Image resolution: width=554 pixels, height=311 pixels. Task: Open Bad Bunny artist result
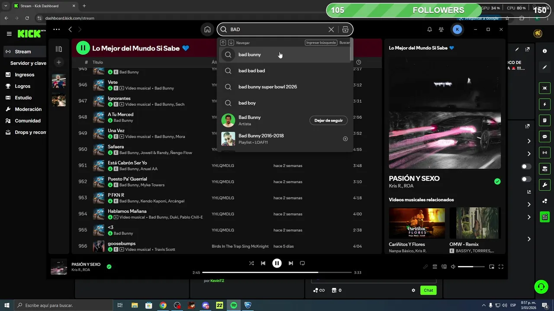pyautogui.click(x=284, y=121)
